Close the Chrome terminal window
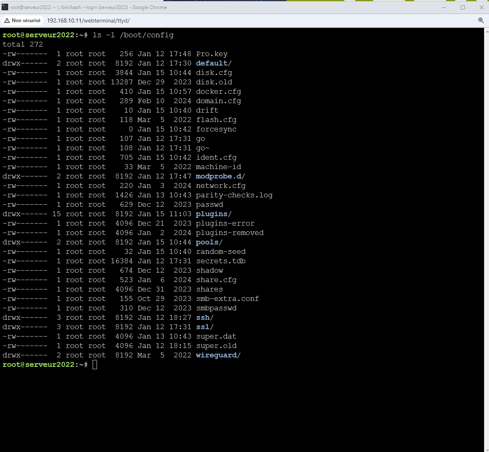Image resolution: width=489 pixels, height=452 pixels. coord(481,7)
